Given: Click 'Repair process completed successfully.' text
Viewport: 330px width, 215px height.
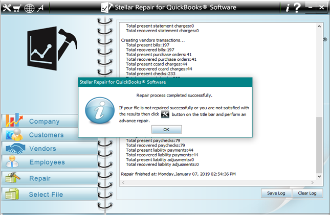Looking at the screenshot, I should (x=174, y=95).
